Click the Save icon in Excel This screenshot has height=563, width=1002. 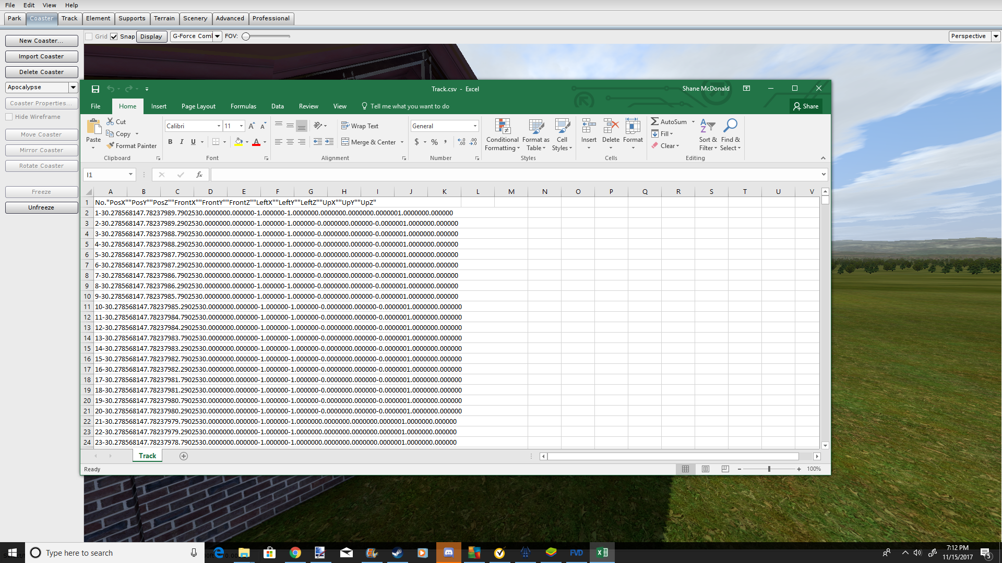point(95,89)
